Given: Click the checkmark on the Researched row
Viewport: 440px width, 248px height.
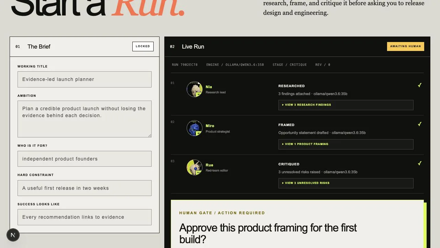Looking at the screenshot, I should (420, 85).
